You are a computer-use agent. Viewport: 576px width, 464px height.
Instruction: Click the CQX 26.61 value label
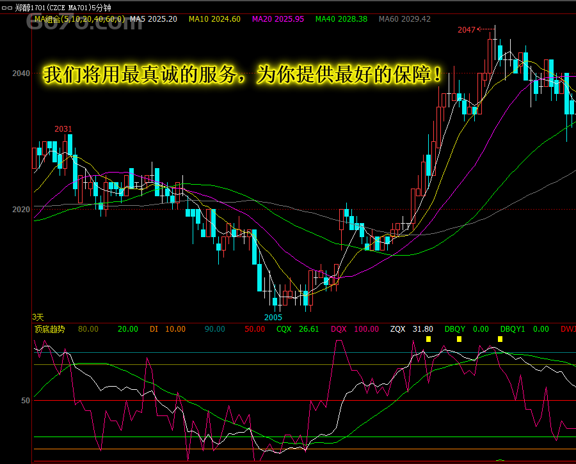pyautogui.click(x=298, y=329)
